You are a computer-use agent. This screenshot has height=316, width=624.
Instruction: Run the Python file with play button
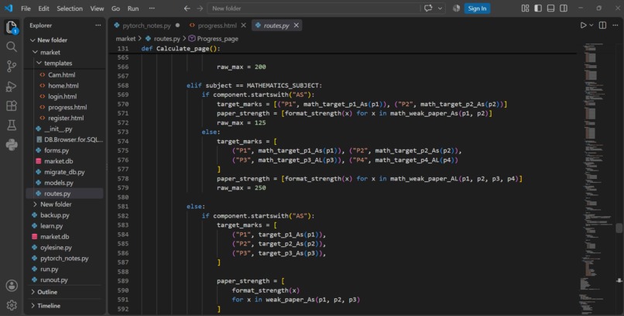point(583,25)
